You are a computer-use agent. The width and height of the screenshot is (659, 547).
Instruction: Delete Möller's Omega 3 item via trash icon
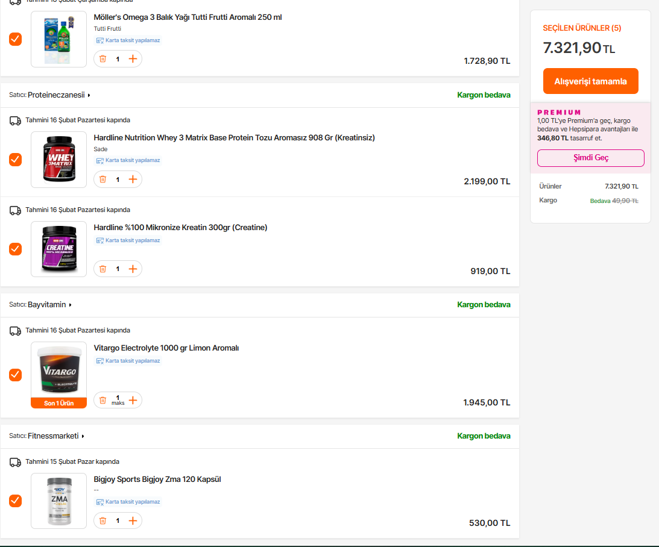tap(102, 59)
